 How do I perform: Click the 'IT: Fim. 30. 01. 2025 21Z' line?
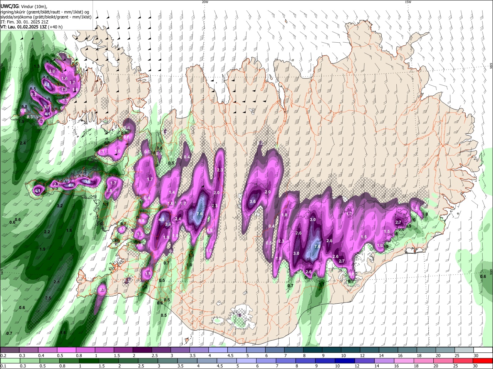23,22
